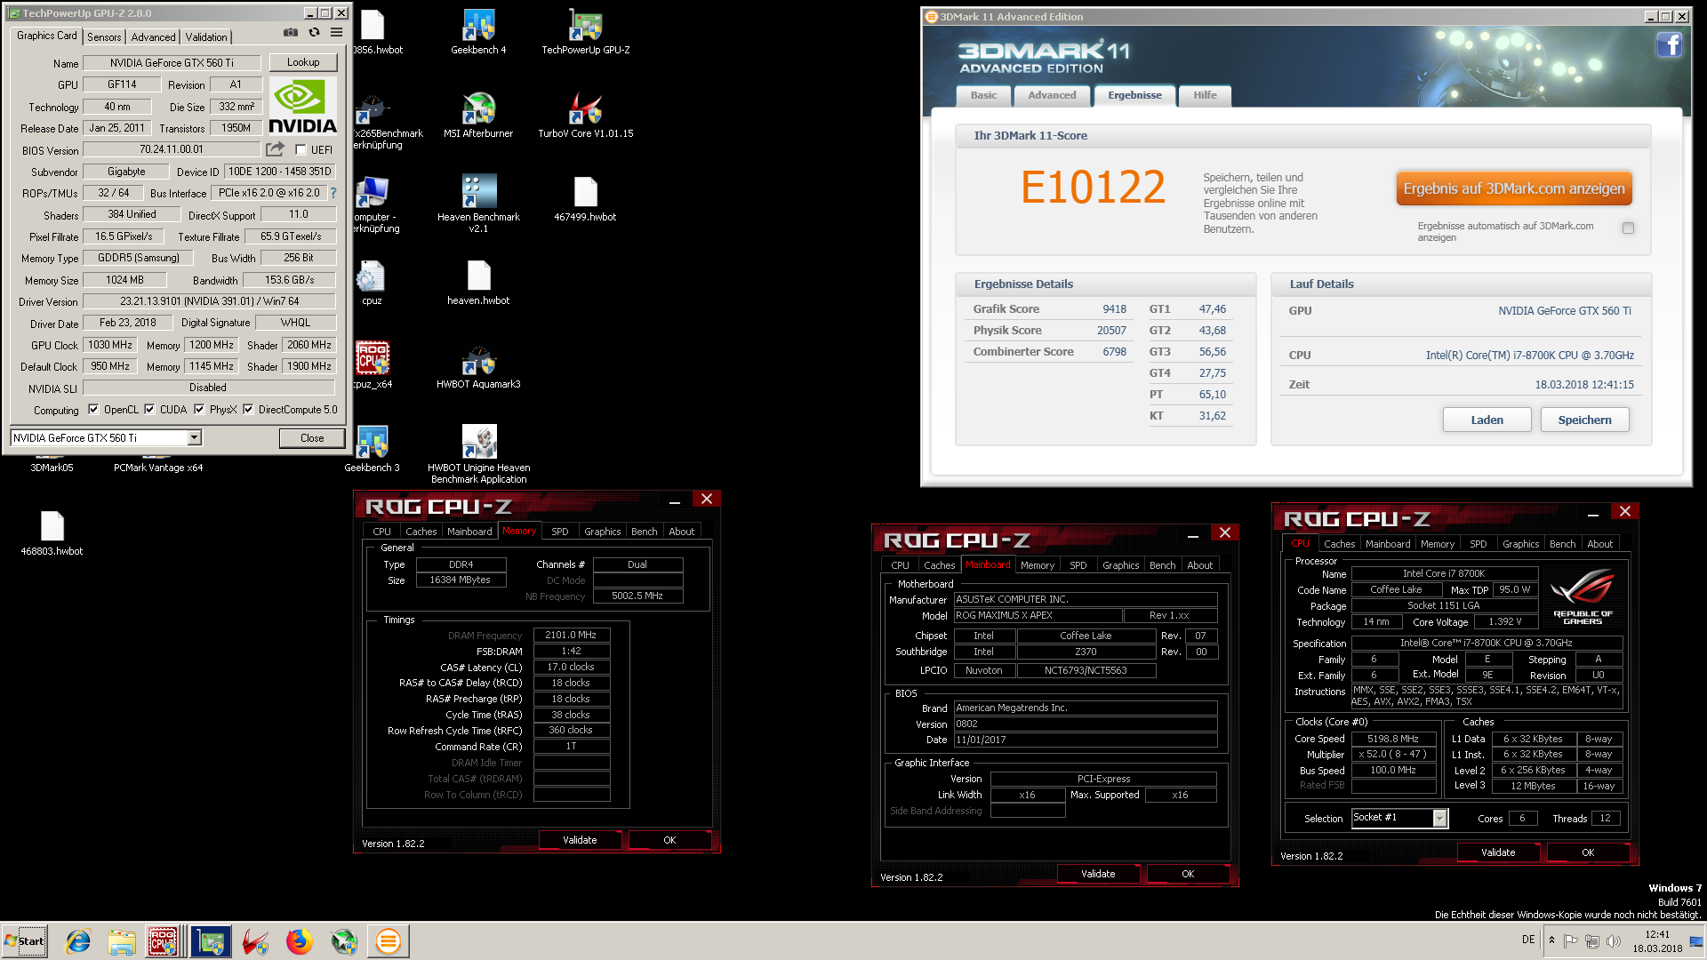Click Close button in GPU-Z
The height and width of the screenshot is (960, 1707).
312,438
